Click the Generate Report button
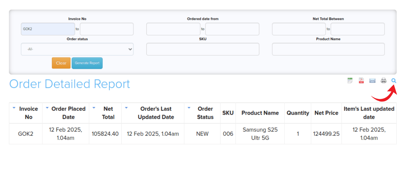 point(87,63)
